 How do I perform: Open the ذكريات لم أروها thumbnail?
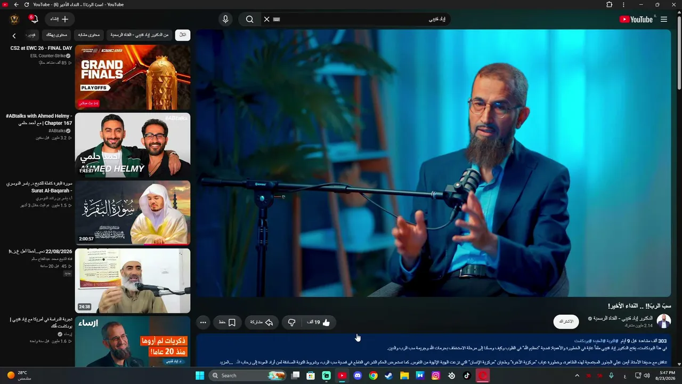tap(133, 342)
